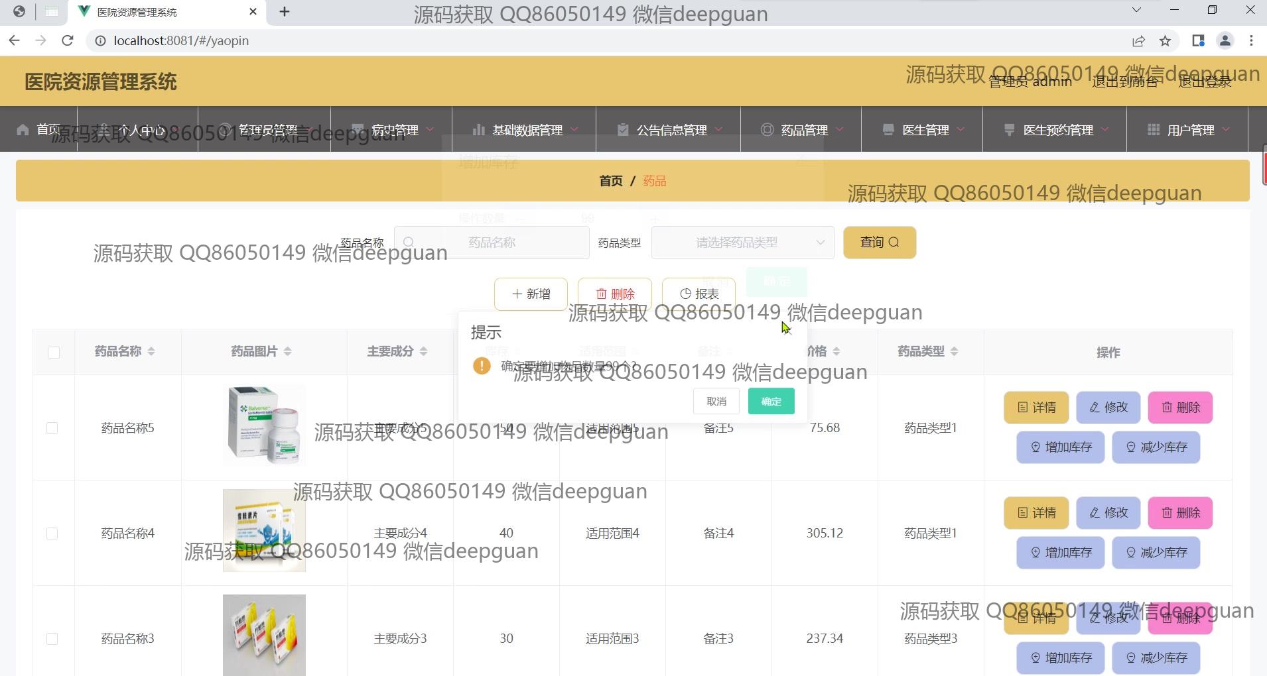Open the 请选择药品类型 dropdown

tap(742, 243)
